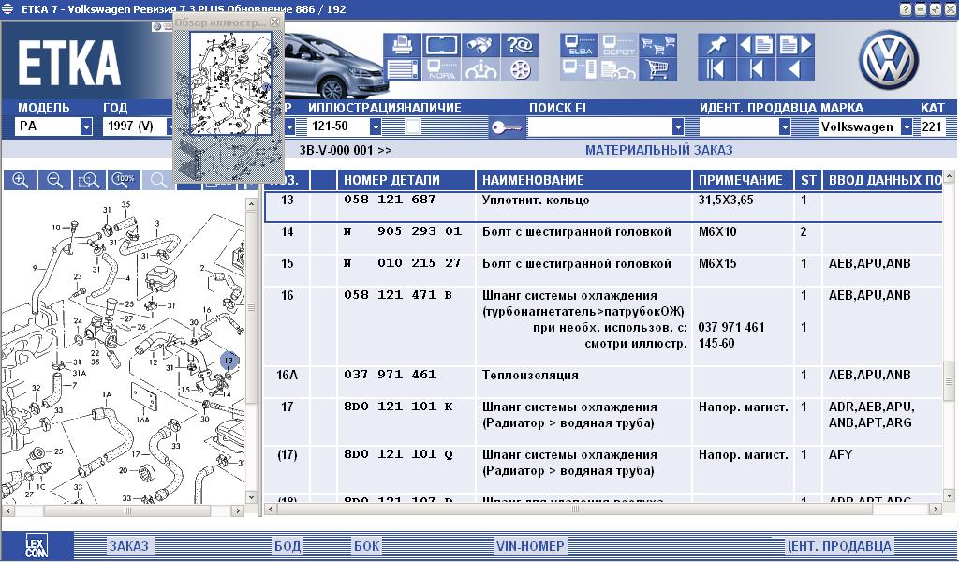The height and width of the screenshot is (562, 959).
Task: Open the ЗАКАЗ tab in the bottom bar
Action: point(128,546)
